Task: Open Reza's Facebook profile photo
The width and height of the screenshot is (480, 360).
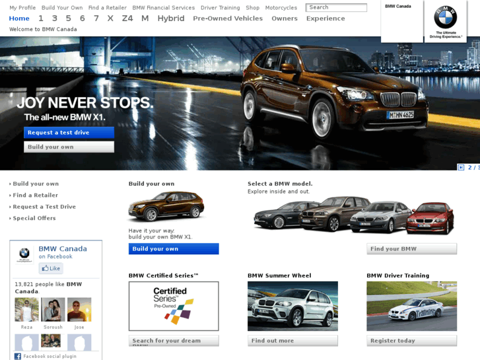Action: [x=26, y=309]
